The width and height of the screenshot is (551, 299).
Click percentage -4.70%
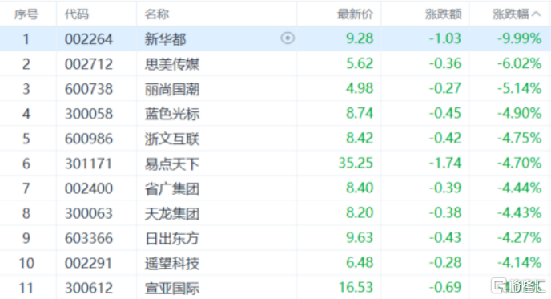pos(520,164)
